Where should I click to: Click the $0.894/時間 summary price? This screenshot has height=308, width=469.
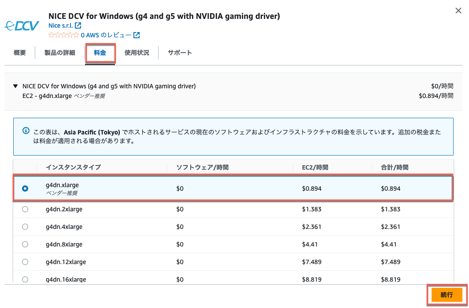pyautogui.click(x=436, y=96)
